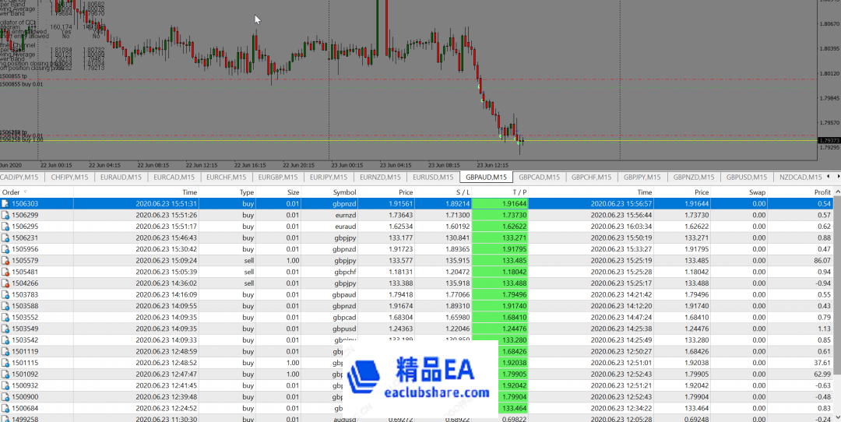Click the sell order icon beside 1505579
The height and width of the screenshot is (422, 841).
[x=5, y=261]
